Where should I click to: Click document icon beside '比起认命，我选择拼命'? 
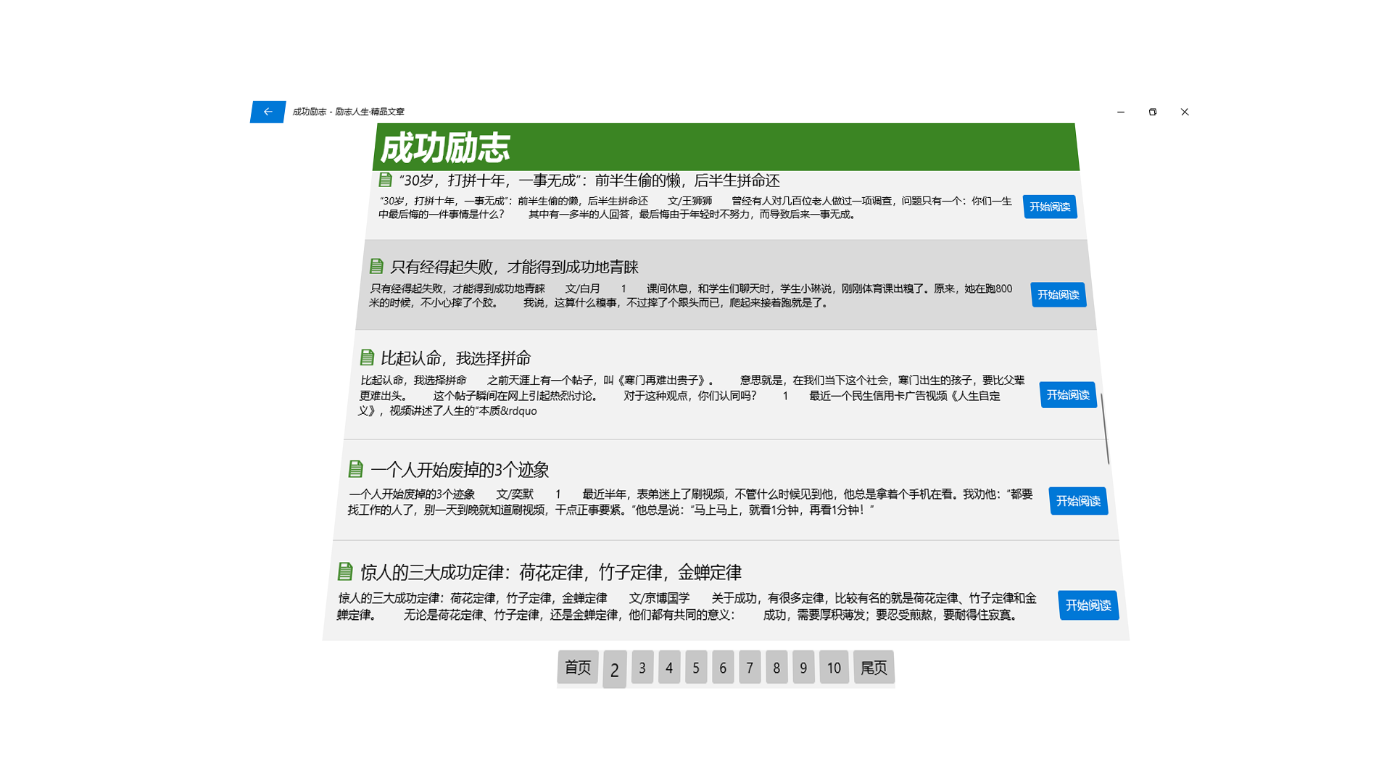[x=367, y=357]
